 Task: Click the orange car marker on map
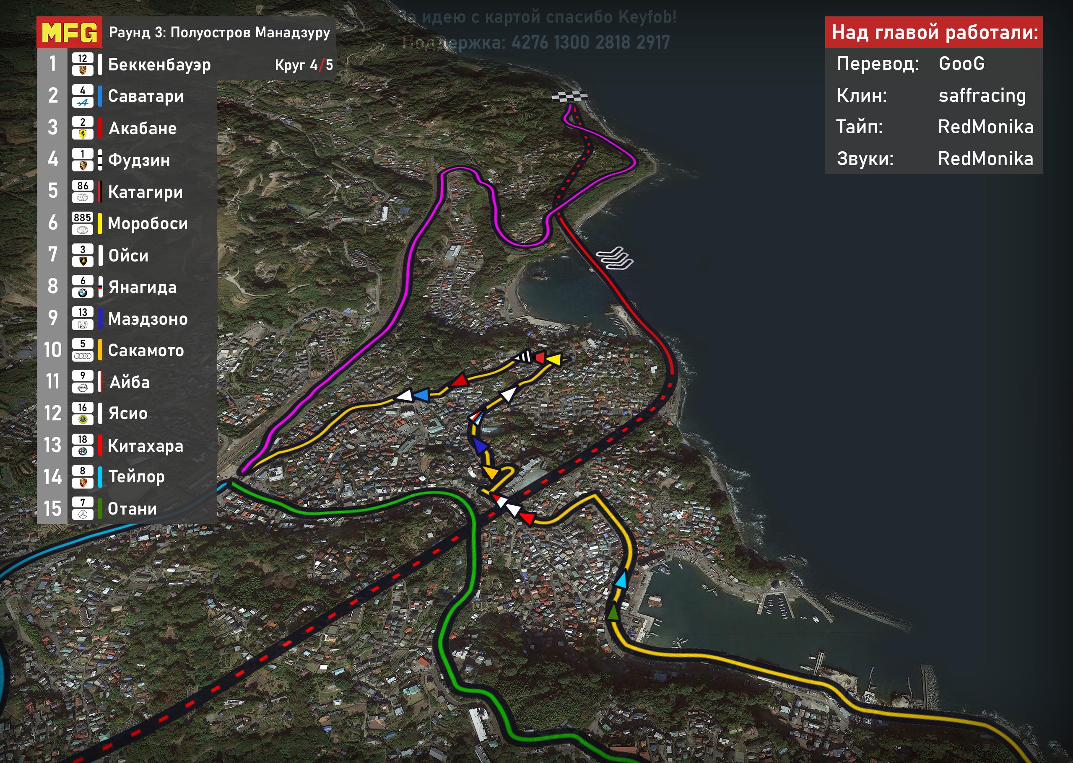tap(491, 472)
